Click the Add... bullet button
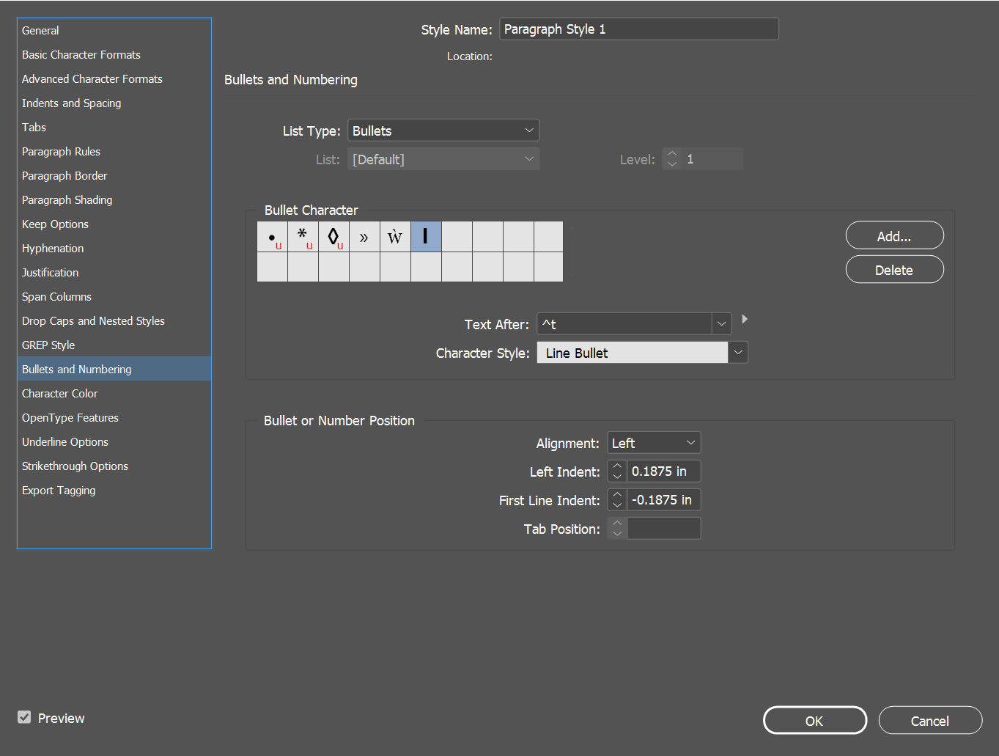The height and width of the screenshot is (756, 999). pos(894,235)
